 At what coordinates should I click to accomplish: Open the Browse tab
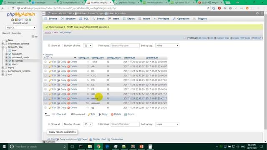51,19
